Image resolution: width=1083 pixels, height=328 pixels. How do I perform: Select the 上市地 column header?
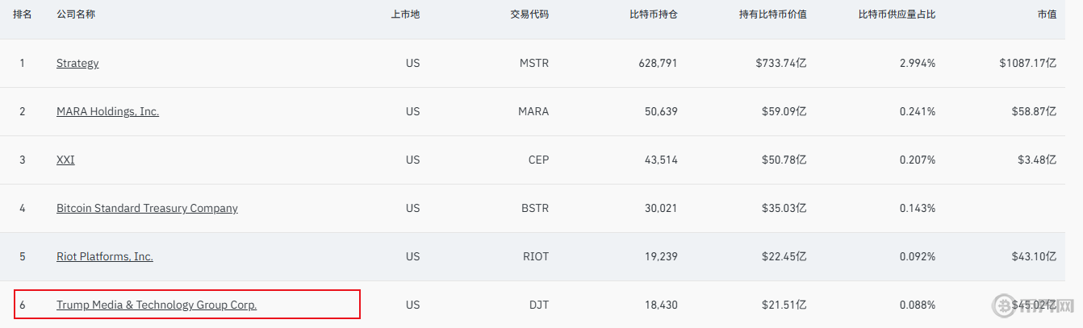tap(405, 15)
